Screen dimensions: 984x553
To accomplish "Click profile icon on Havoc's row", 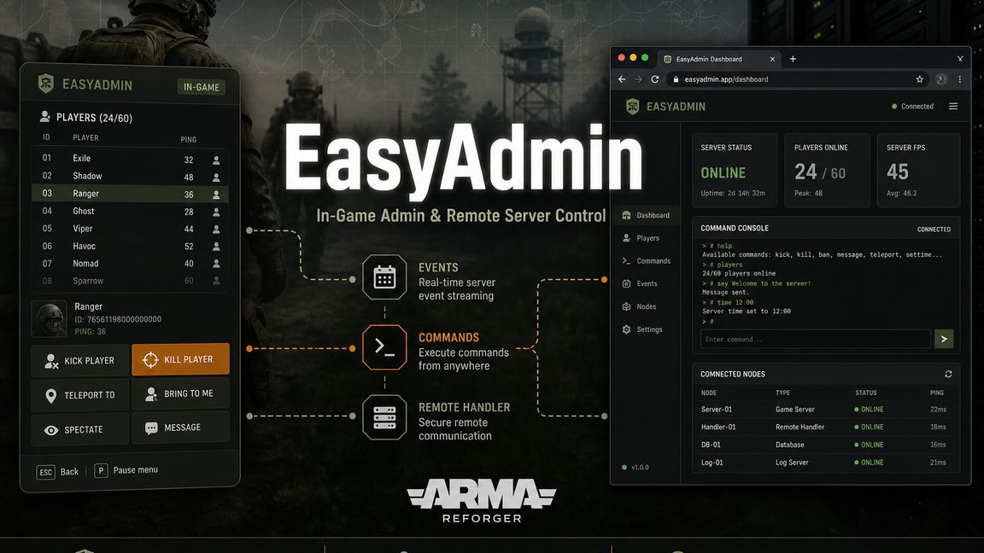I will (x=216, y=247).
